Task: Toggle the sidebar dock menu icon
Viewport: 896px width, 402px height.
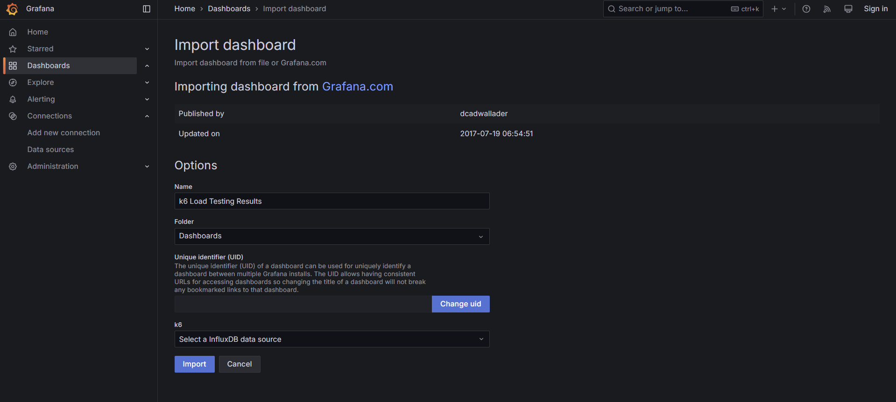Action: 147,9
